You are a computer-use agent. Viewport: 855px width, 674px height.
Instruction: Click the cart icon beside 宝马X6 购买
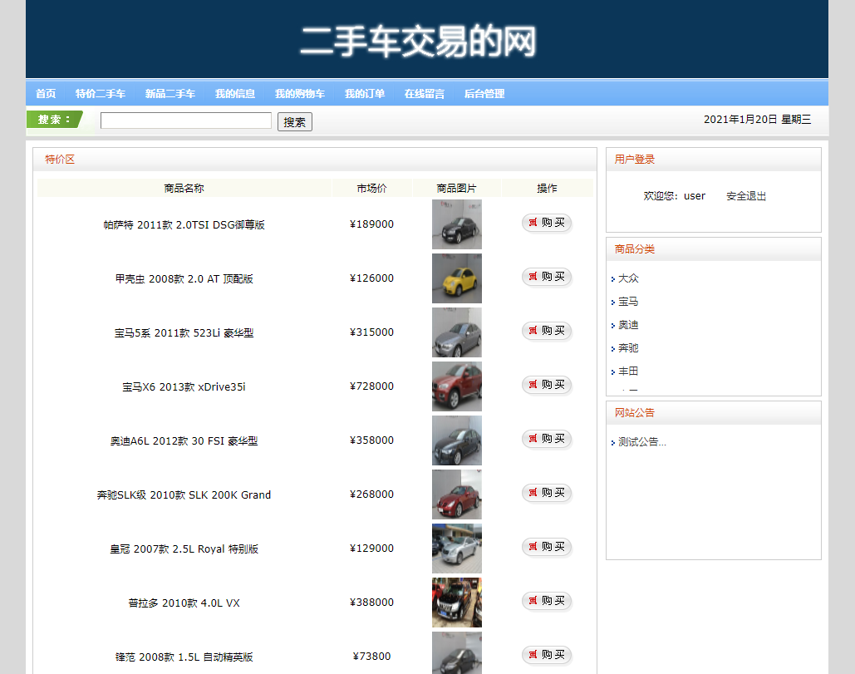tap(533, 385)
